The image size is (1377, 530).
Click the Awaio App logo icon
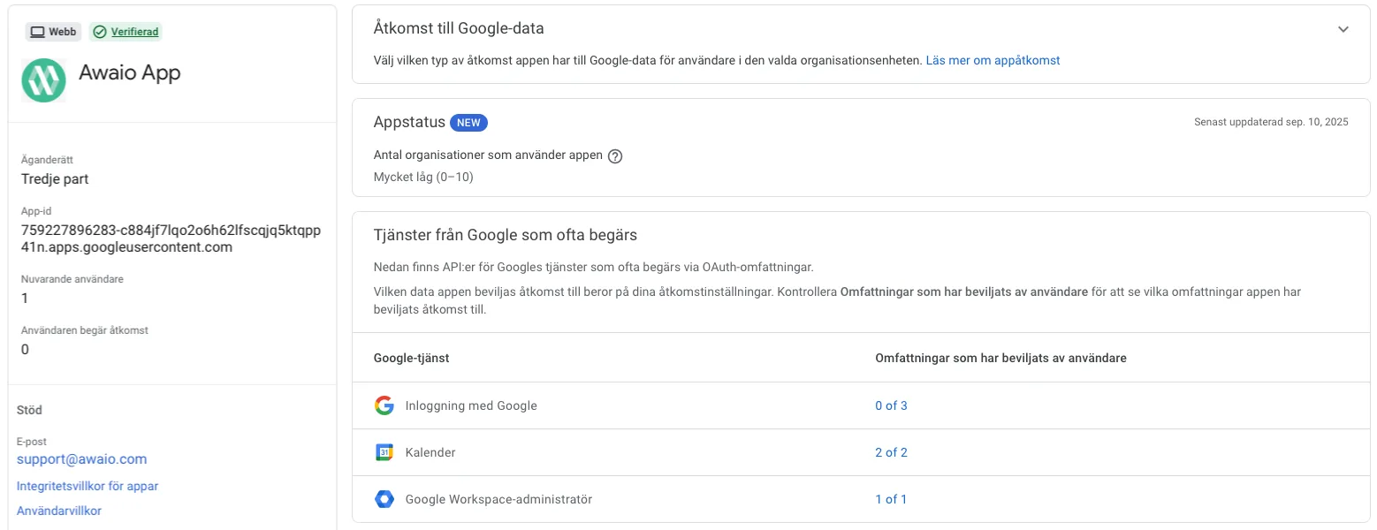(43, 80)
